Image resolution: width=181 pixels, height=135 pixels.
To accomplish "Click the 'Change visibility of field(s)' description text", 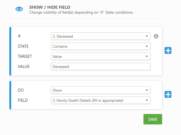I will 81,12.
